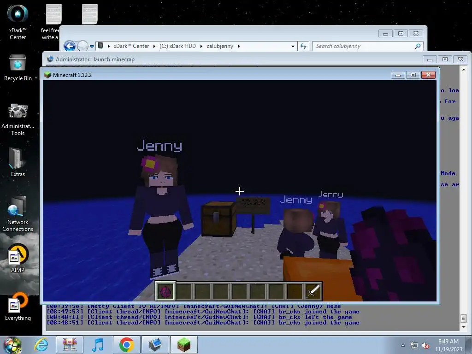
Task: Expand arrow after (C:) xDark HDD breadcrumb
Action: (201, 46)
